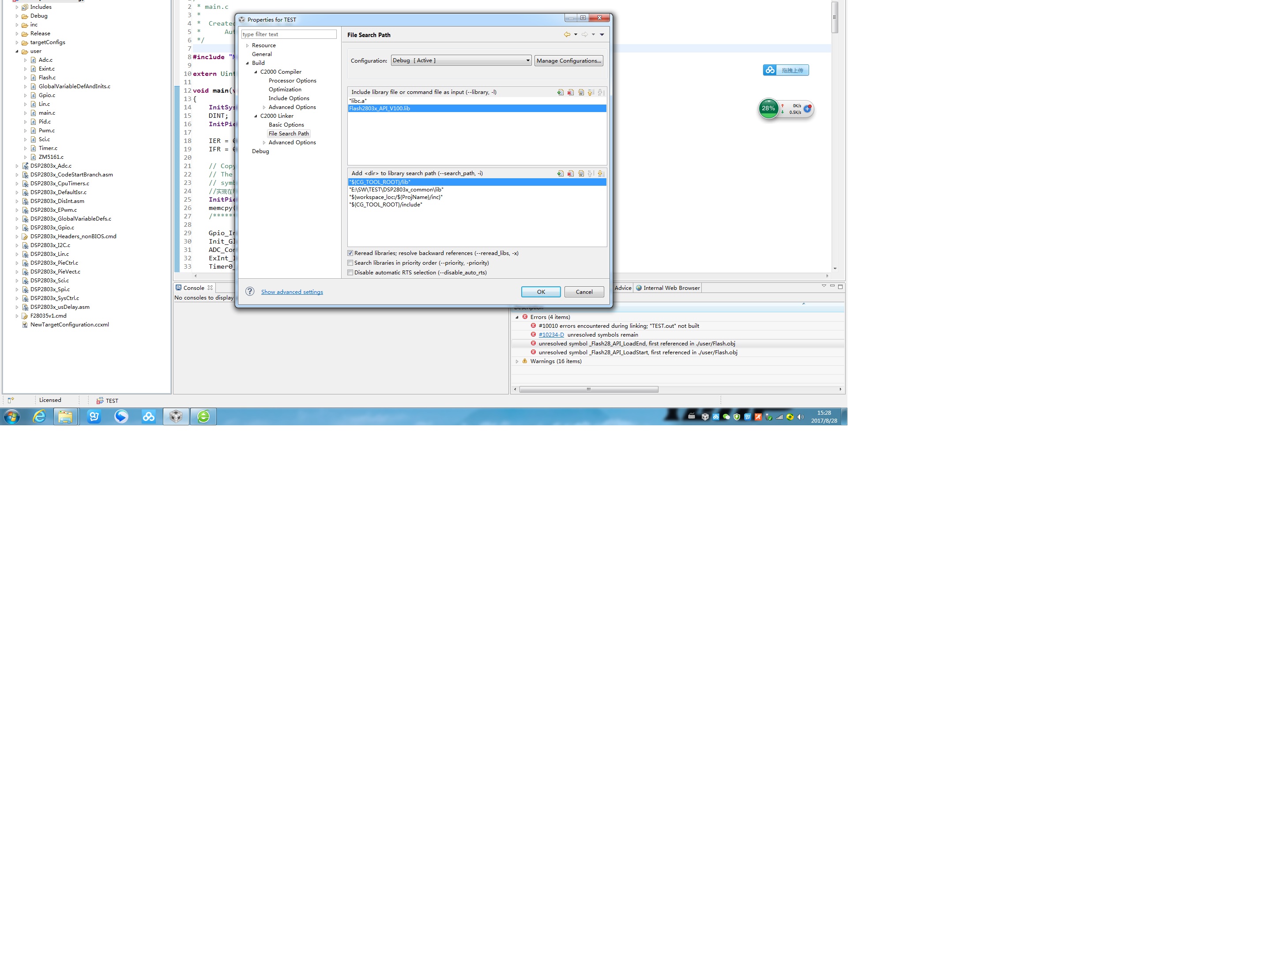Collapse the C2000 Compiler tree node
Viewport: 1287px width, 960px height.
point(255,72)
